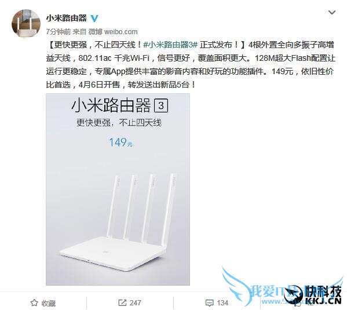Click the 快科技 KKJ.CN watermark logo

313,294
